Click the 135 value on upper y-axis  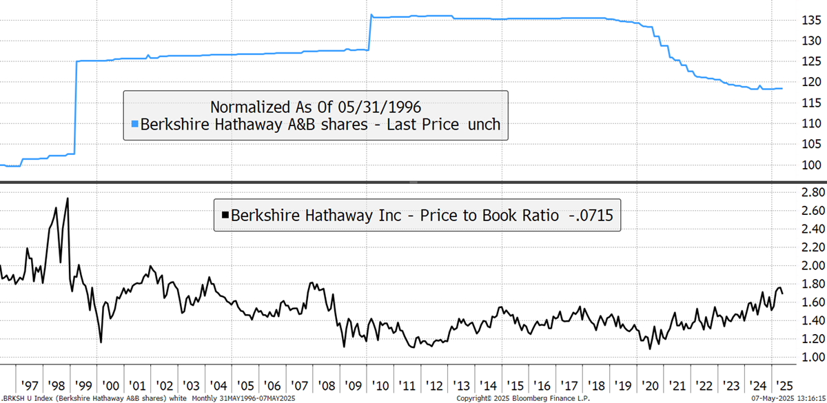click(x=805, y=19)
